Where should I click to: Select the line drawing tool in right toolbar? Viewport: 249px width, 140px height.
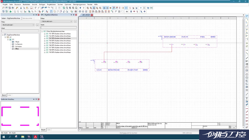247,58
